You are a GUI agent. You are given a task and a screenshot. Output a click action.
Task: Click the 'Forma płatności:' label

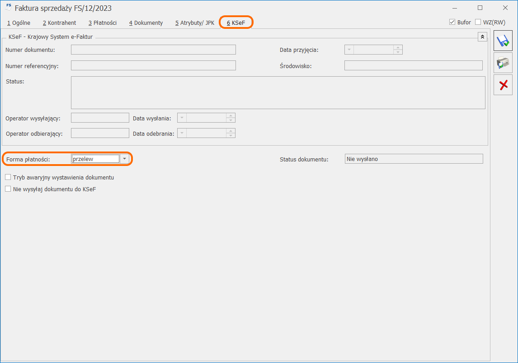28,160
